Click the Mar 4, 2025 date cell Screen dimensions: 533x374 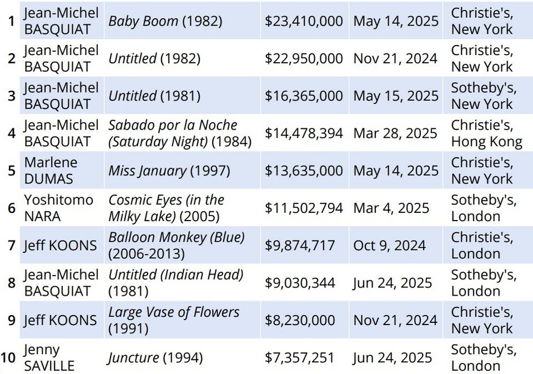point(391,208)
